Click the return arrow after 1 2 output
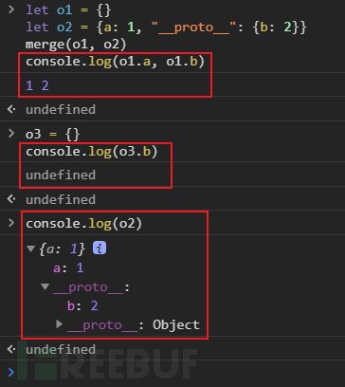 click(11, 109)
